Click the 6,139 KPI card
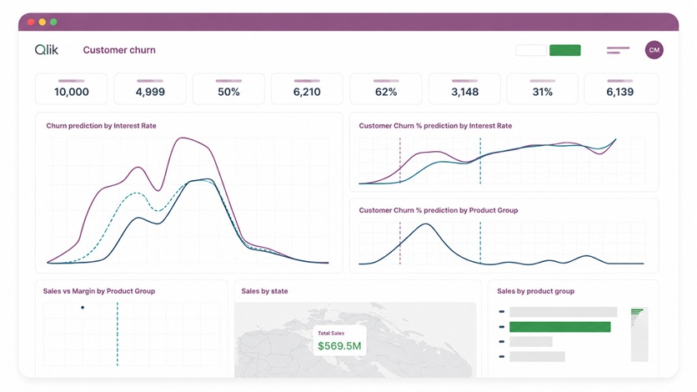Screen dimensions: 697x392 pos(621,89)
